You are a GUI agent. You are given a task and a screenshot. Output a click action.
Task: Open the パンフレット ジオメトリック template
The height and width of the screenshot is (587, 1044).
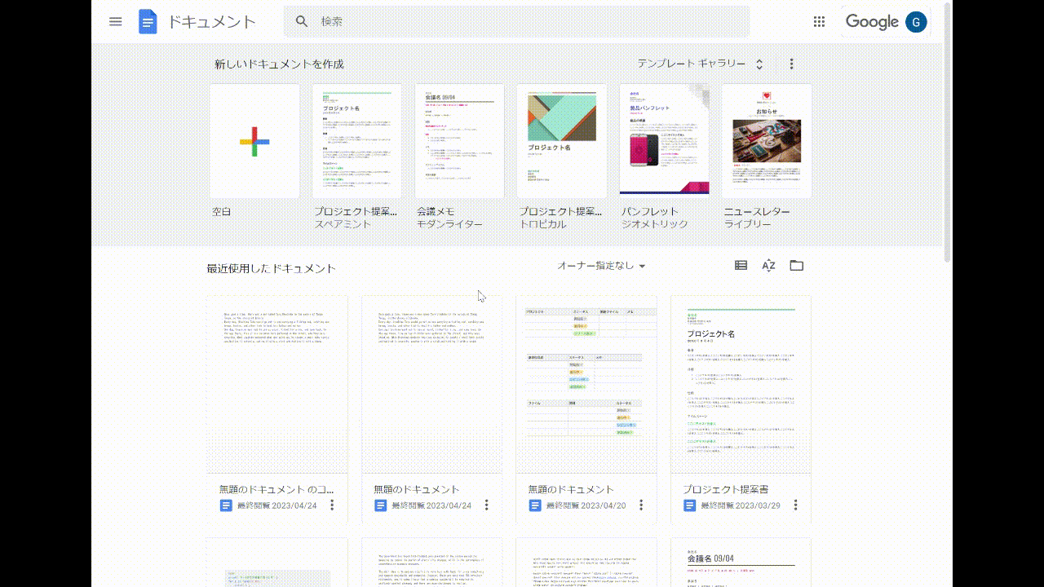[664, 141]
